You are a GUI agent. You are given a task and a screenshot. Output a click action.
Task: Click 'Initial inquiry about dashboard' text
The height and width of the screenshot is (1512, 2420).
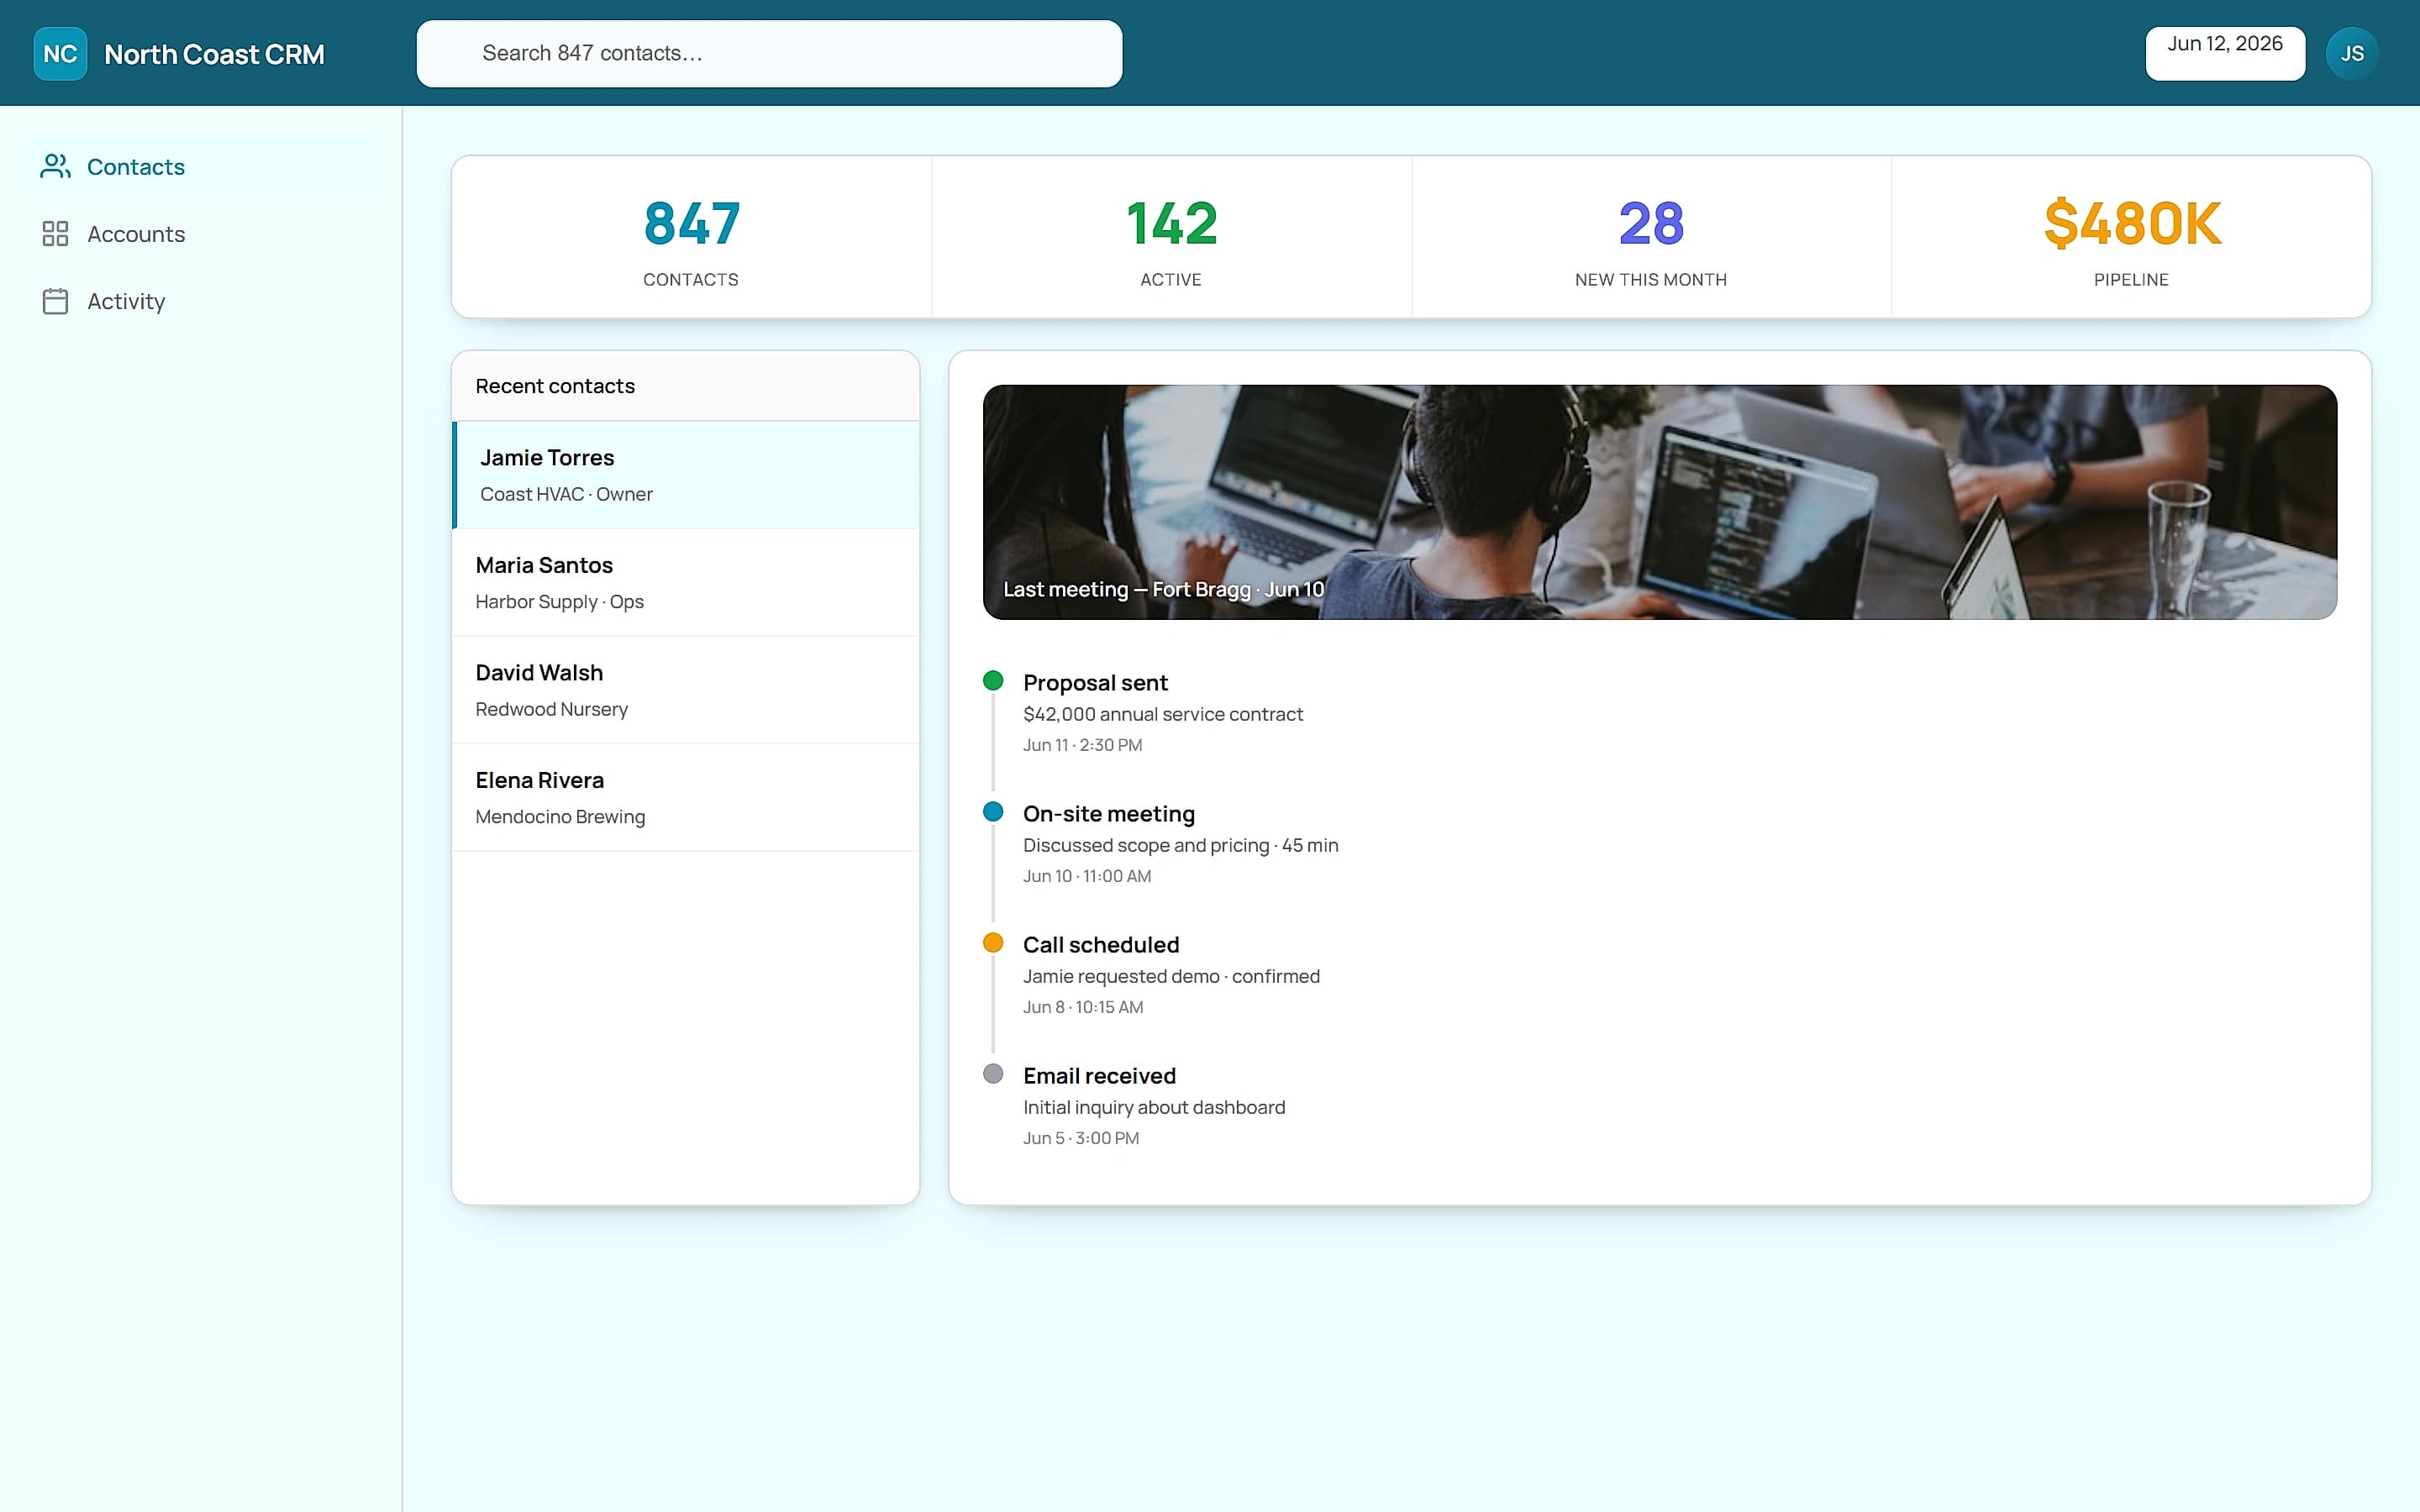tap(1154, 1107)
